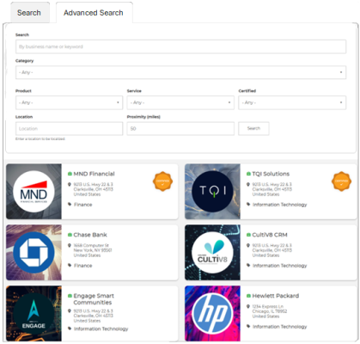The width and height of the screenshot is (360, 344).
Task: Click the MND Financial logo thumbnail
Action: click(x=34, y=192)
